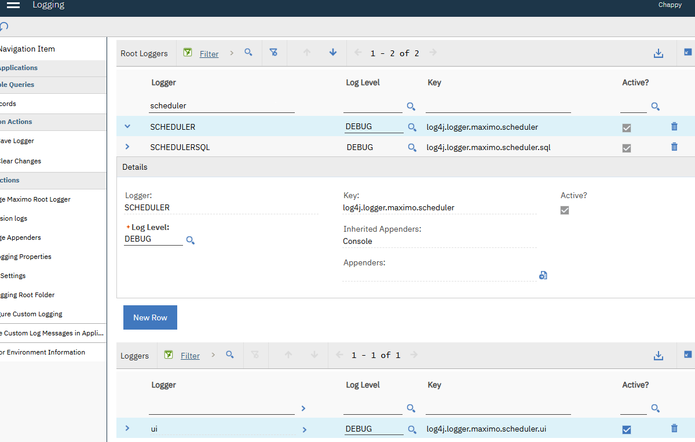
Task: Expand the SCHEDULERSQL row details
Action: coord(127,147)
